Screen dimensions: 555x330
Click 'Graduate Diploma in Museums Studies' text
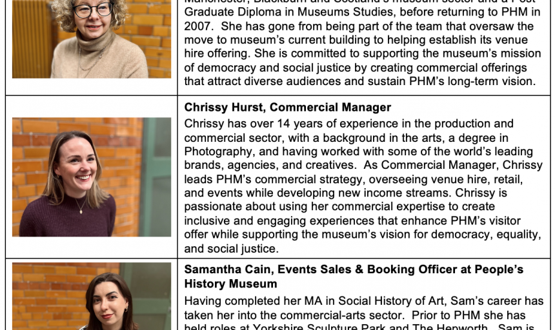click(289, 12)
